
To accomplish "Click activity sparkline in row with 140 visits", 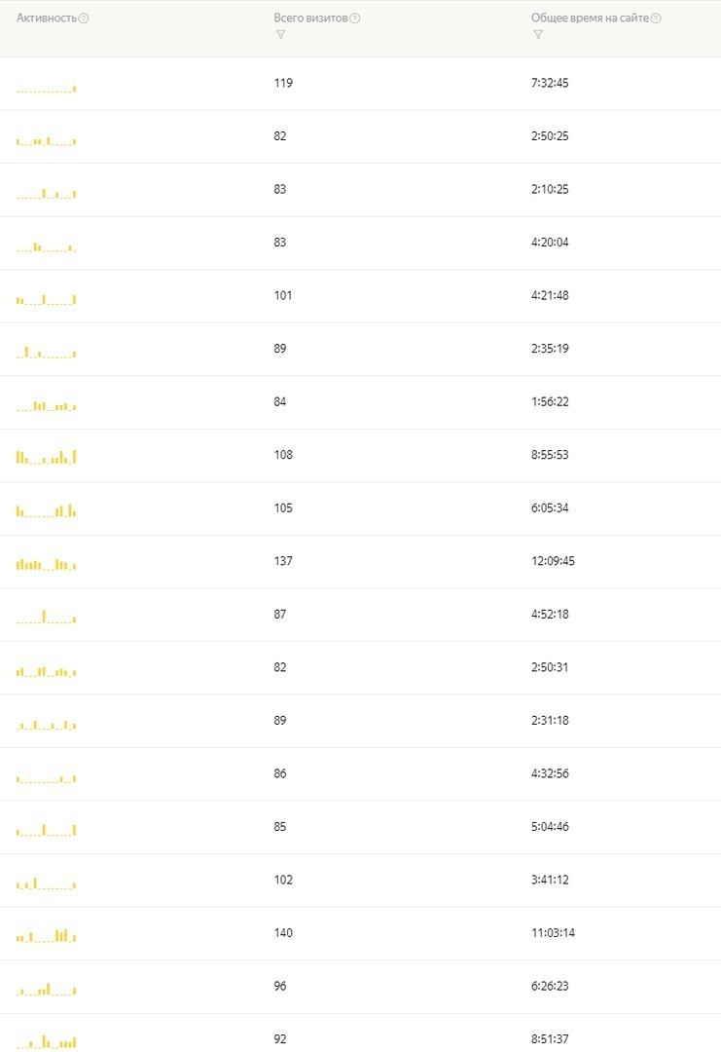I will pyautogui.click(x=47, y=935).
